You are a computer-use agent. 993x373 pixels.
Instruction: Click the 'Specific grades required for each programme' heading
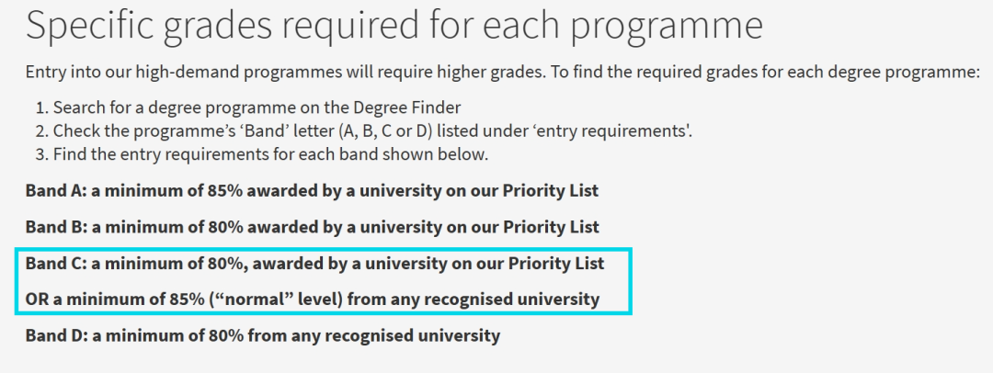click(x=394, y=26)
